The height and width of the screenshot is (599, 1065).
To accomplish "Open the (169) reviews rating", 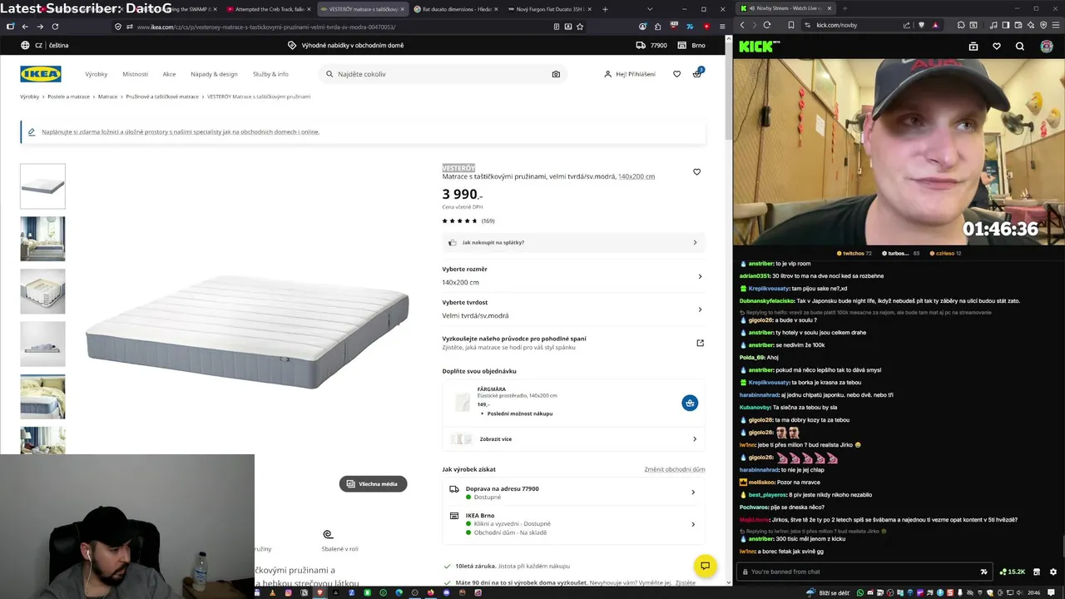I will click(x=468, y=220).
